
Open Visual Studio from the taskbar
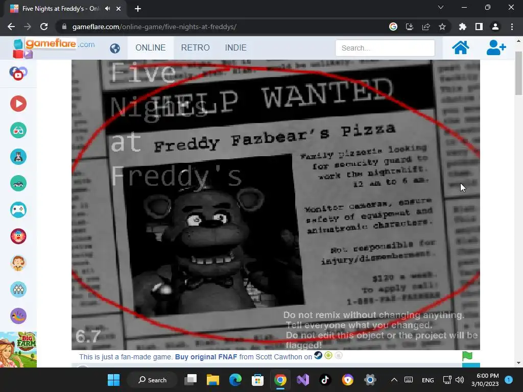[303, 380]
